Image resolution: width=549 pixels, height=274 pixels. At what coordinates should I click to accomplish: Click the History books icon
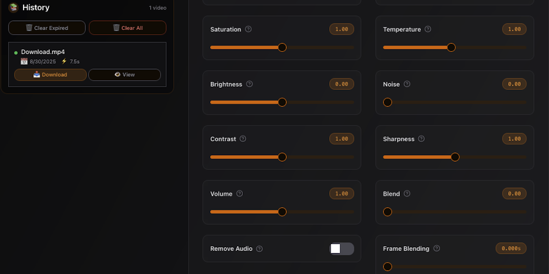[13, 7]
